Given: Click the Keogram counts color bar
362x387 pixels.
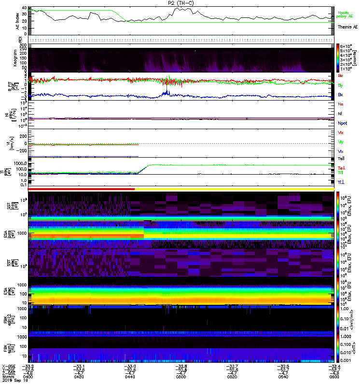Looking at the screenshot, I should point(337,58).
